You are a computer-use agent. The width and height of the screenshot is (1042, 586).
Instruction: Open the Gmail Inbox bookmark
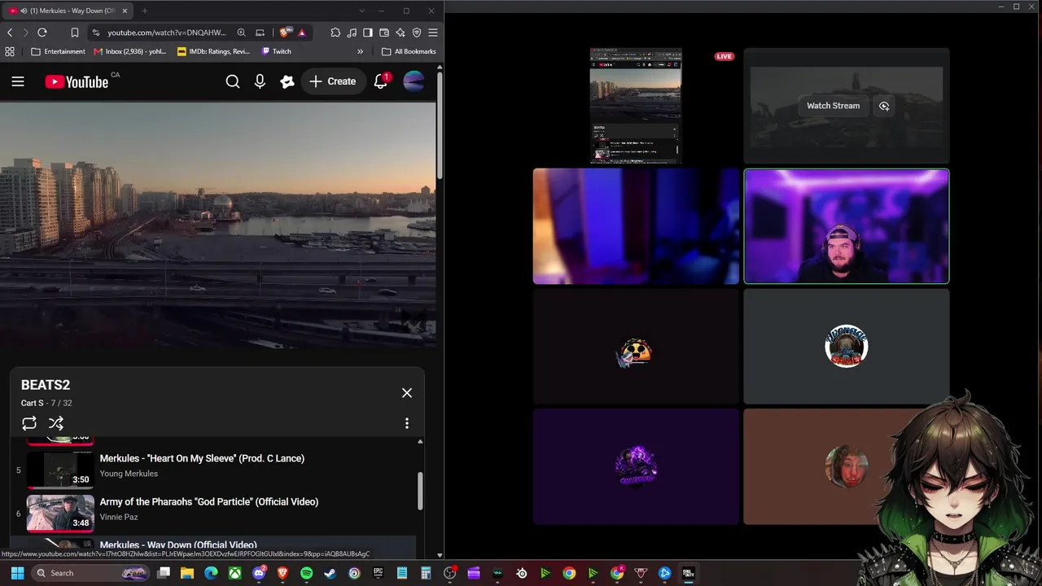click(x=130, y=51)
